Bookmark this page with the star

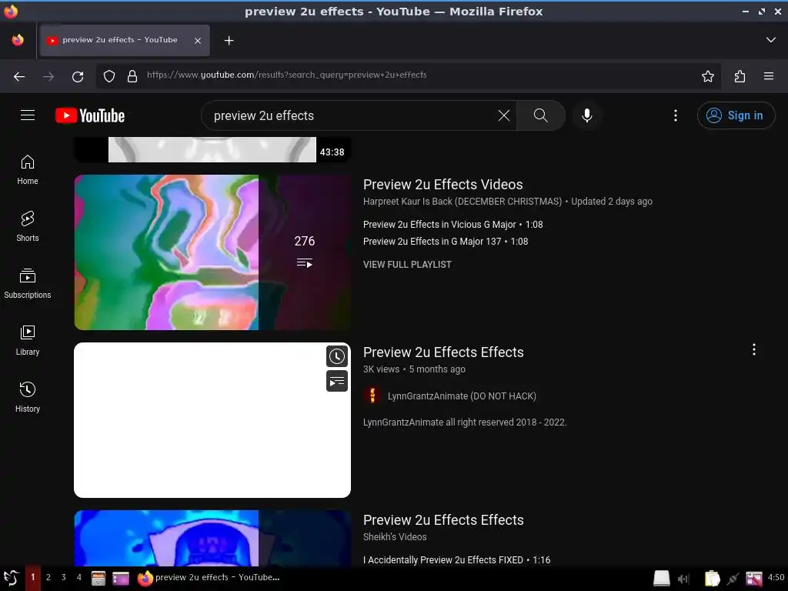(x=708, y=76)
